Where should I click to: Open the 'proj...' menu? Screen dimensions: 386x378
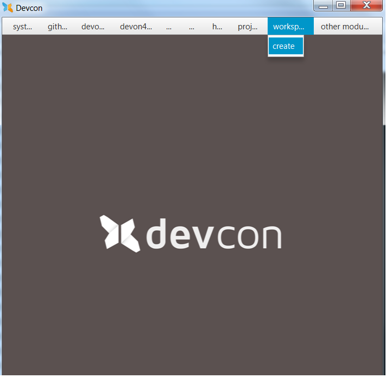248,27
